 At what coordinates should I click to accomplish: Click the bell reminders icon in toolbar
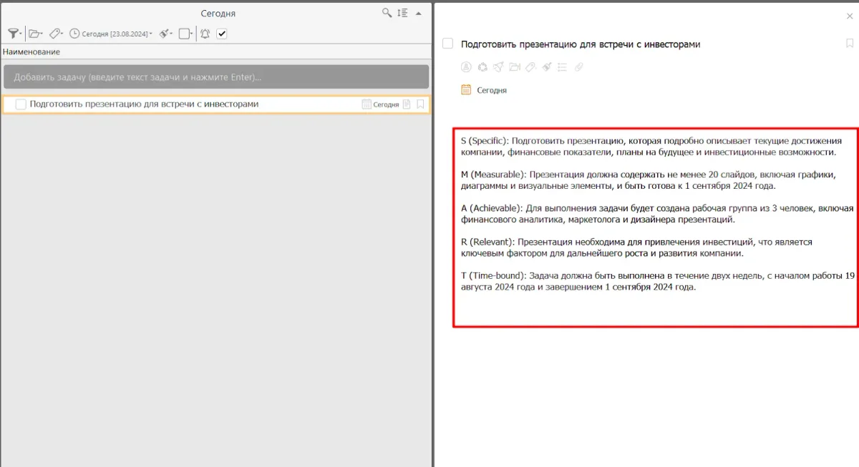tap(205, 34)
